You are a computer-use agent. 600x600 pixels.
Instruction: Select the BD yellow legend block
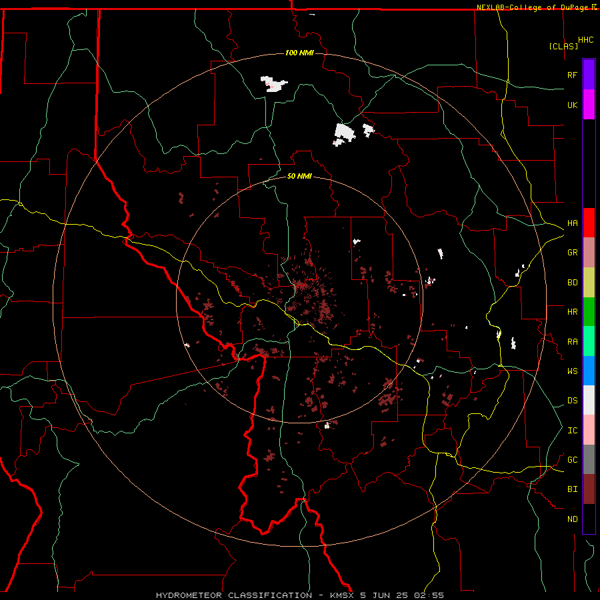click(x=589, y=282)
